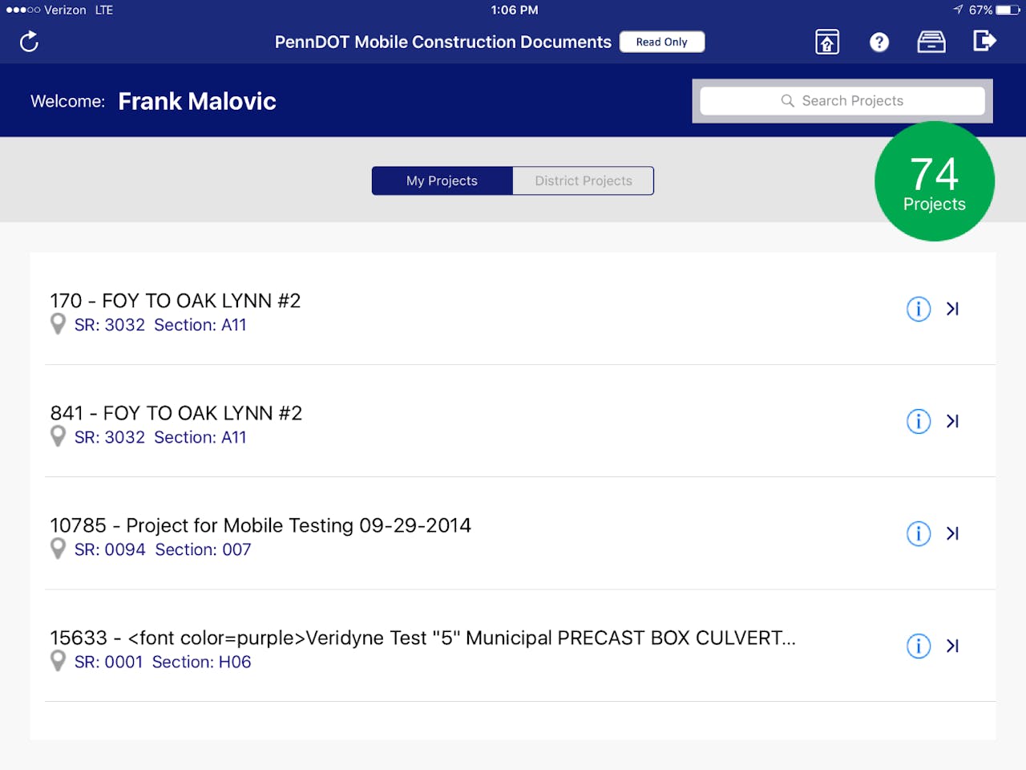
Task: Open project 170 with its arrow icon
Action: coord(952,309)
